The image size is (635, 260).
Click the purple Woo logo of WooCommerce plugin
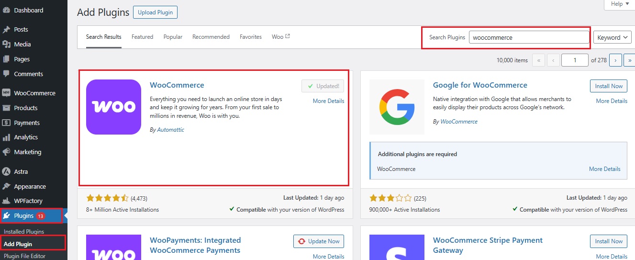coord(113,107)
